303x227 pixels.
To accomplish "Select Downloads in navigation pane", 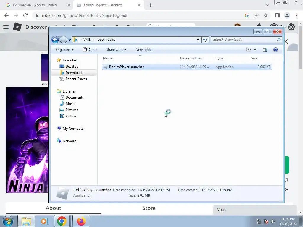I will pyautogui.click(x=74, y=73).
